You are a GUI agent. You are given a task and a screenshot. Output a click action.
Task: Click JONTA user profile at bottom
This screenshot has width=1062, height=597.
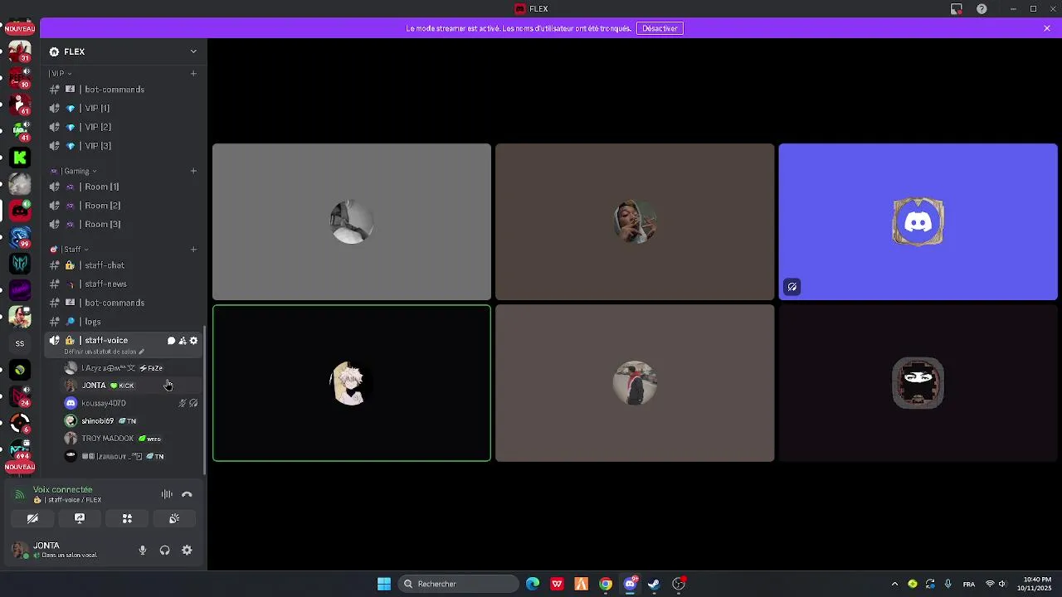[x=71, y=550]
